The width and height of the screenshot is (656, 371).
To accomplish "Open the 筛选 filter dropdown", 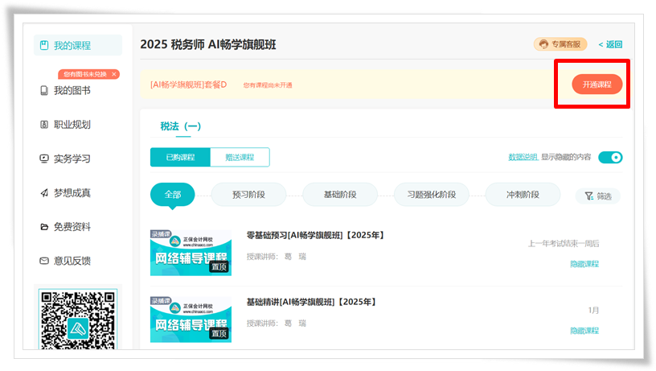I will (597, 196).
